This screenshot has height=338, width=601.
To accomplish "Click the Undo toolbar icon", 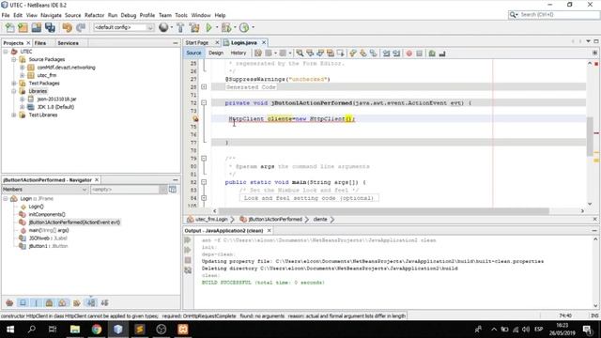I will 68,27.
